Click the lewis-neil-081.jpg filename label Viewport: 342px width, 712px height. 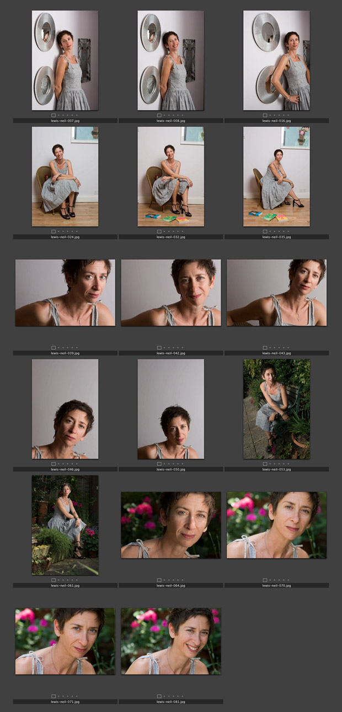click(x=170, y=702)
